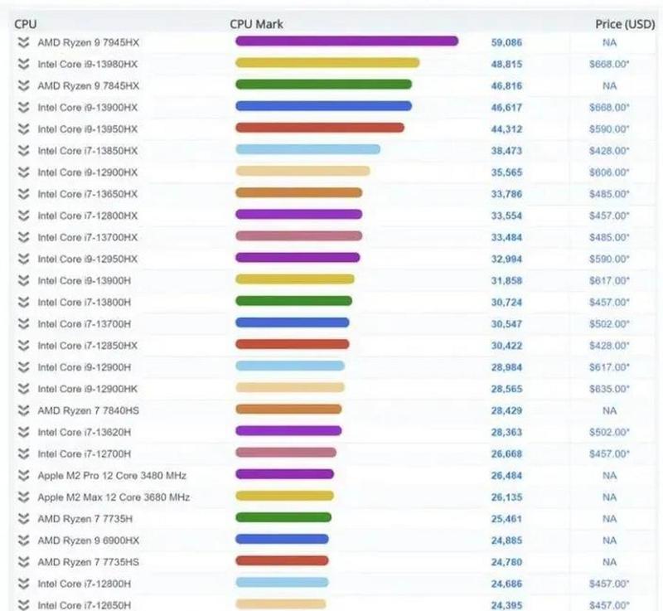Open the Intel Core i7-13800H CPU link
Viewport: 663px width, 611px height.
pos(85,303)
